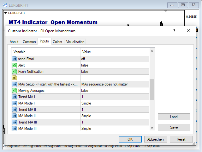
Task: Click the Trend MA III row icon
Action: pyautogui.click(x=15, y=122)
